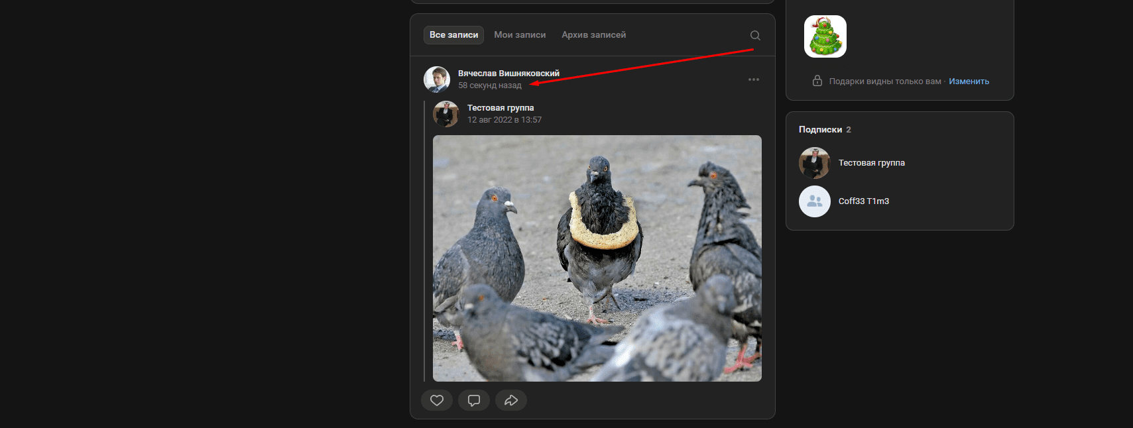Open Тестовая группа link in reposted post
1133x428 pixels.
[501, 108]
